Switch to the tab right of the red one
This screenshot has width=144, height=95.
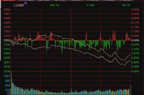point(27,0)
